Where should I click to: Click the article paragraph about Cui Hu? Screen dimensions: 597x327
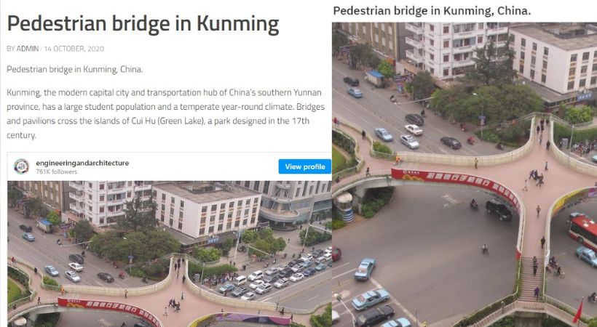pos(165,113)
